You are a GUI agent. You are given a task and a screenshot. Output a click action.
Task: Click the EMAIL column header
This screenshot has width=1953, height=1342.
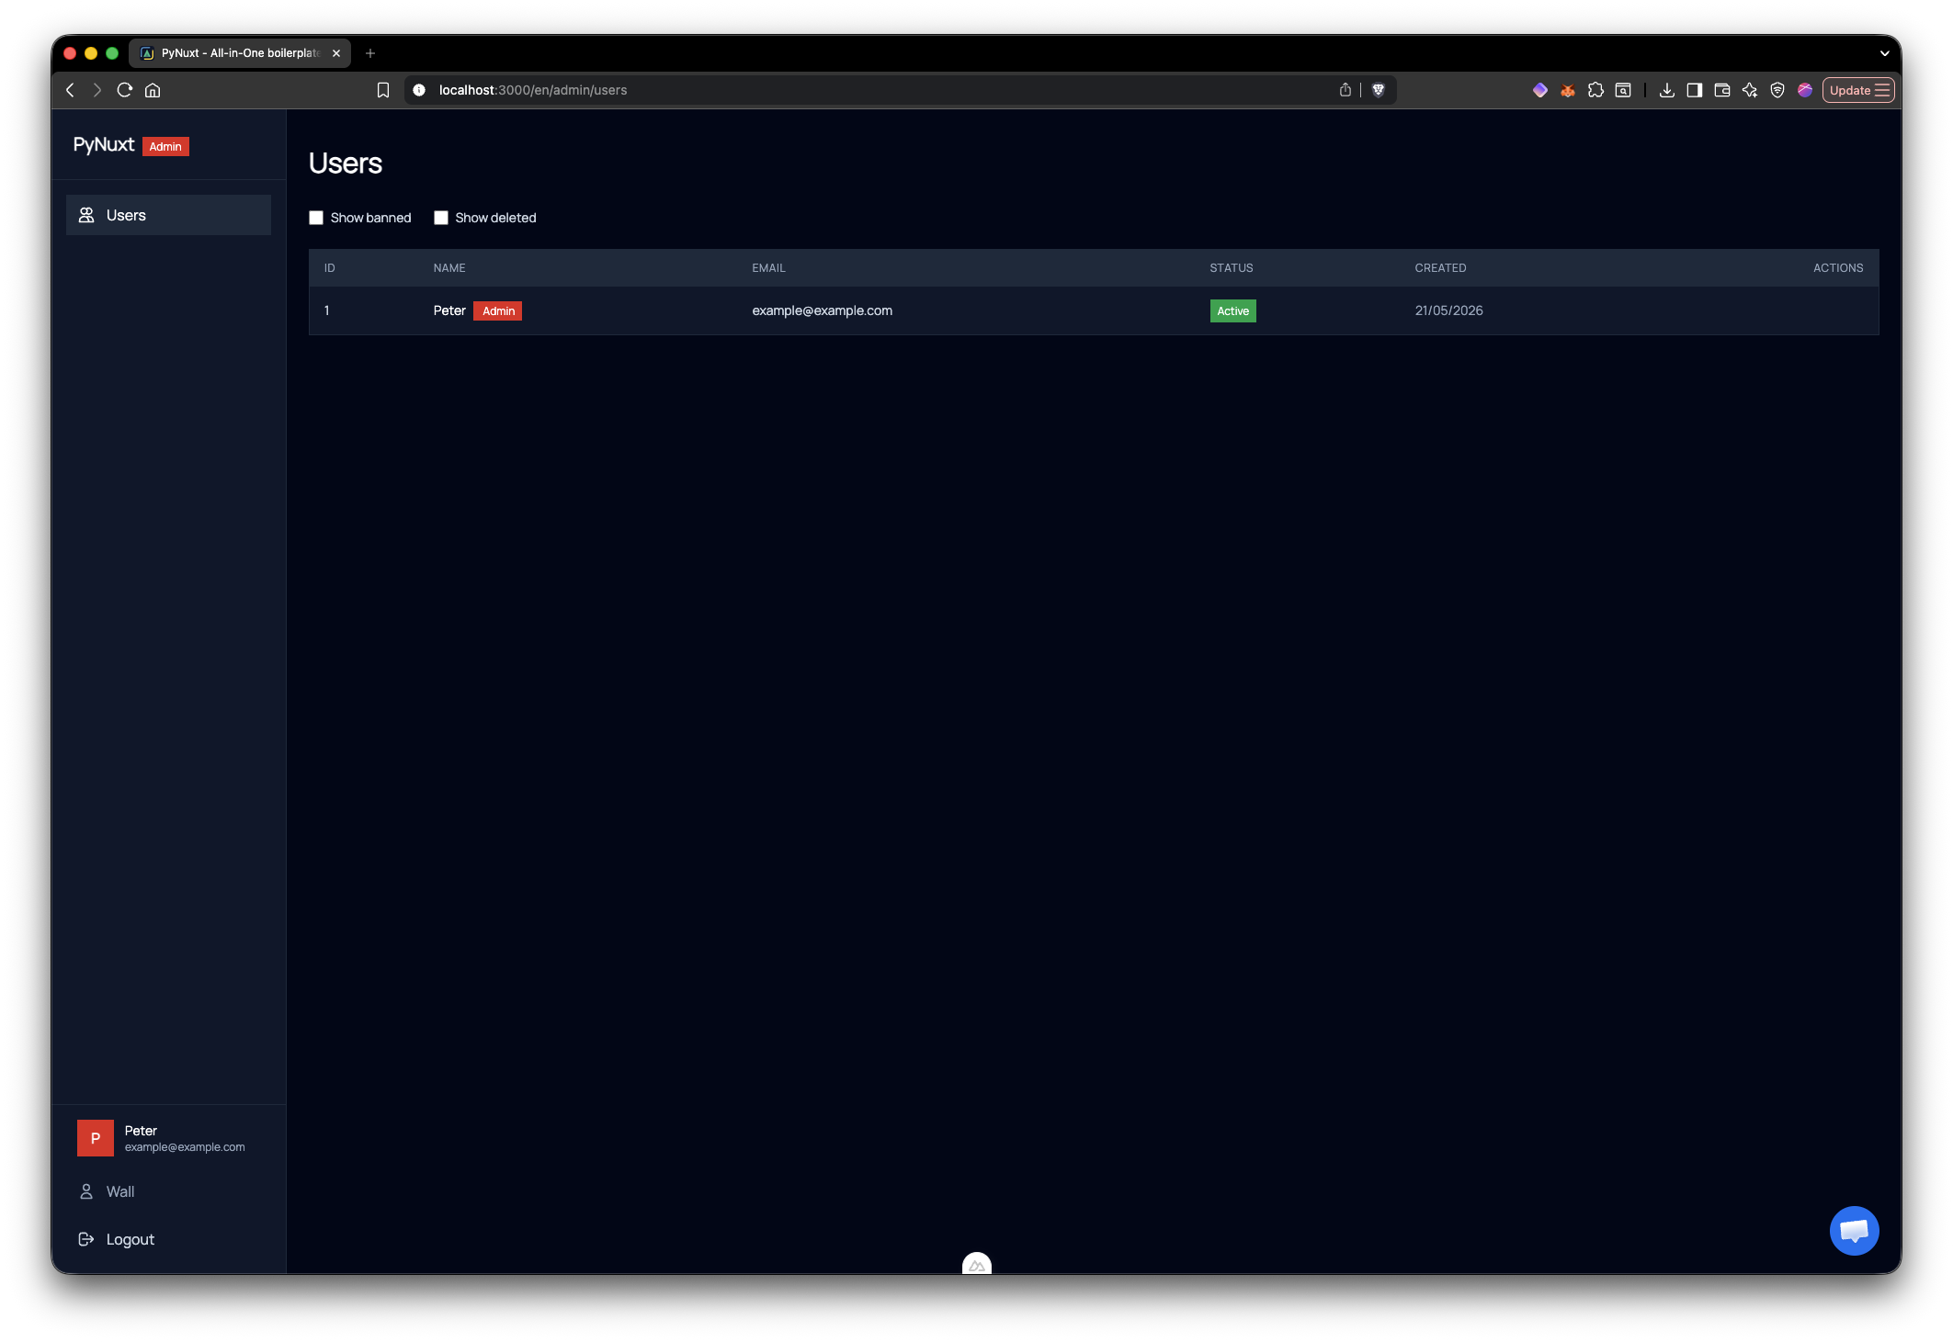768,268
